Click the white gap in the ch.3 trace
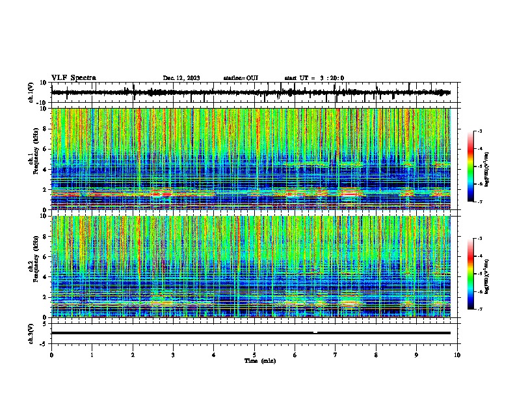 (315, 333)
